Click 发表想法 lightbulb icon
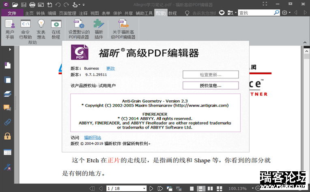 pos(41,29)
